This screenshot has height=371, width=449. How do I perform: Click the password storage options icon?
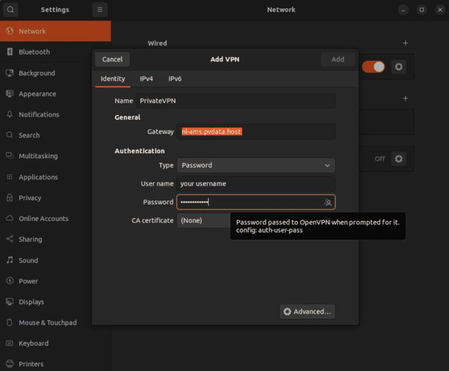click(327, 202)
